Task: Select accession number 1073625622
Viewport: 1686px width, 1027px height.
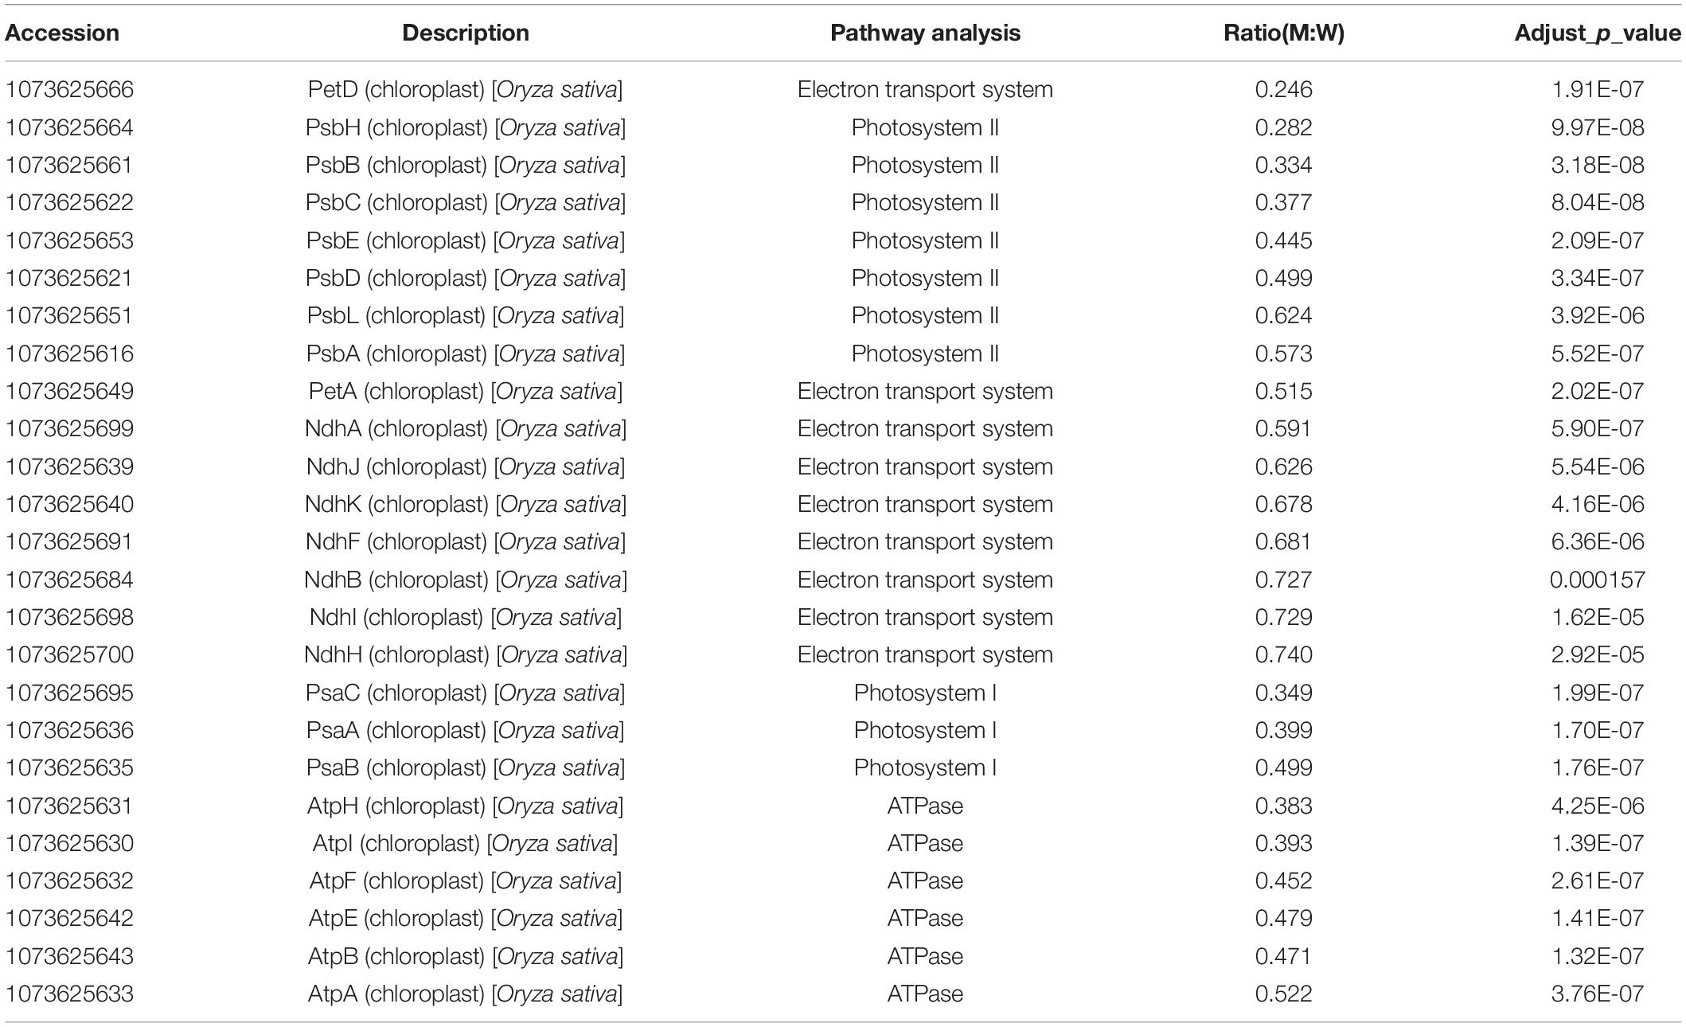Action: [x=69, y=202]
